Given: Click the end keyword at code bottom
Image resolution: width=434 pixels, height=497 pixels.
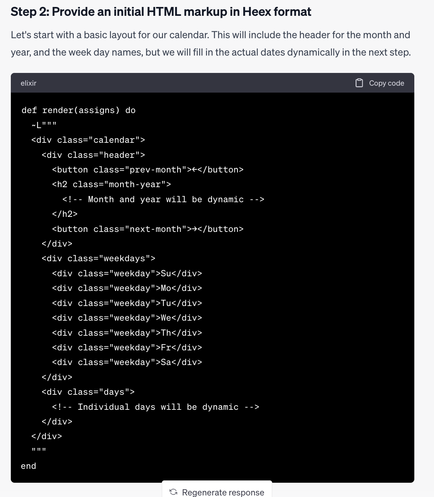Looking at the screenshot, I should [x=28, y=466].
